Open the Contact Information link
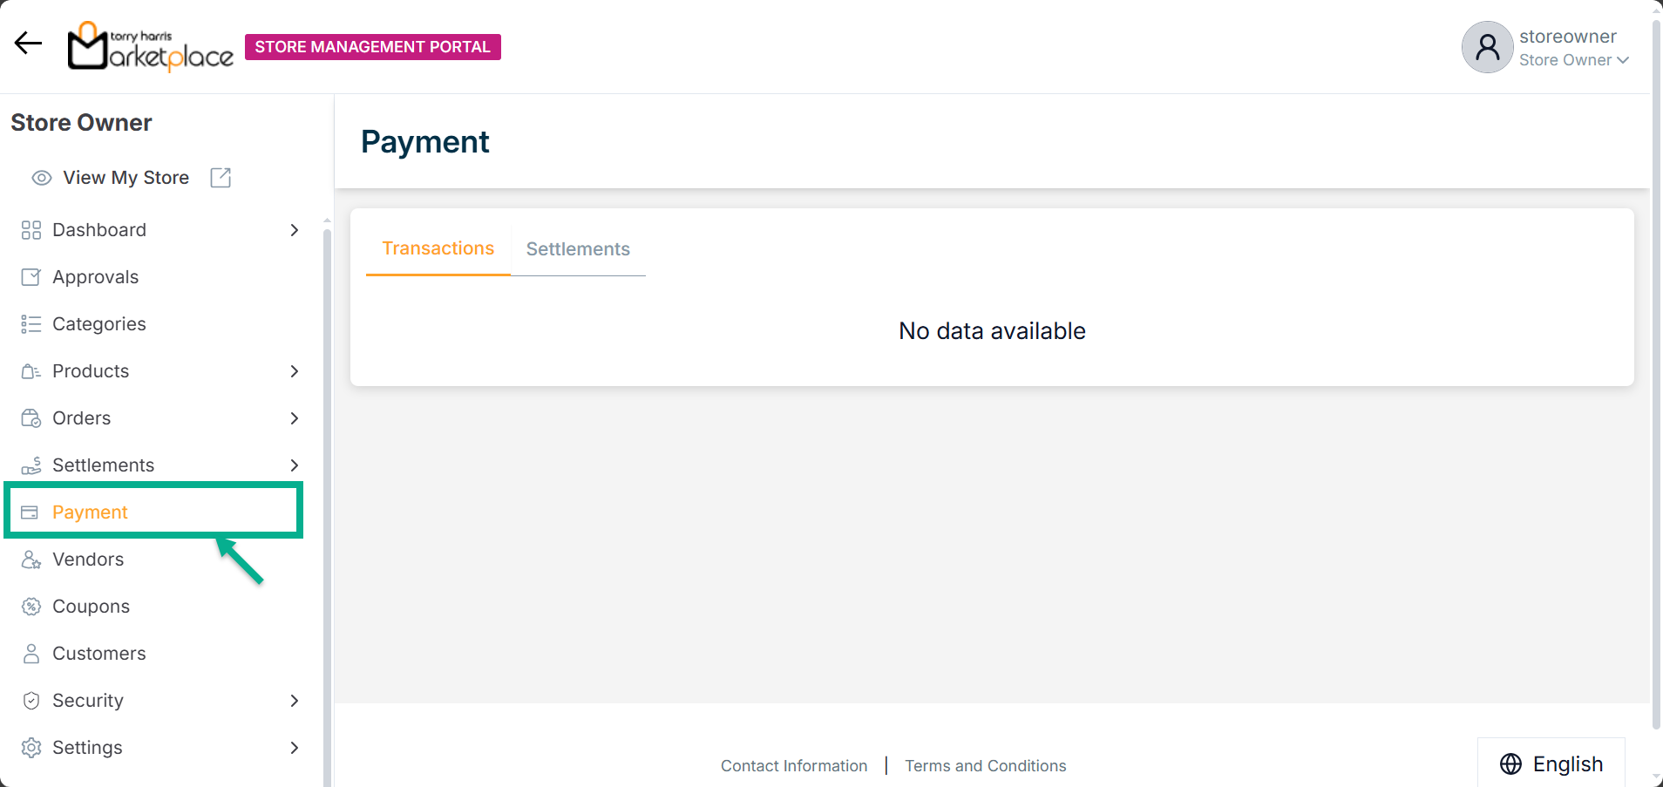Viewport: 1663px width, 787px height. [793, 766]
